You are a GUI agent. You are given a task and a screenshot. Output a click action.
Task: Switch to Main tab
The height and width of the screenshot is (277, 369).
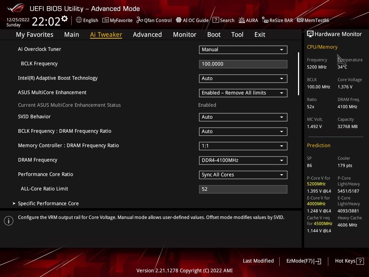pyautogui.click(x=72, y=35)
